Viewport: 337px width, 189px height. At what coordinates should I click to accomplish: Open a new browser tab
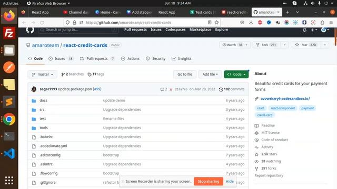288,12
